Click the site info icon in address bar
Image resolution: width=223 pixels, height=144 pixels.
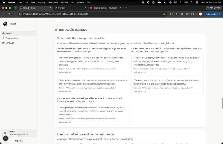[x=20, y=14]
